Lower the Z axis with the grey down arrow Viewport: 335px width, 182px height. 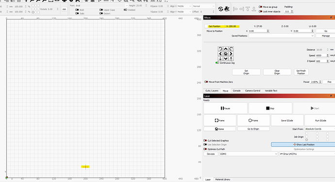[220, 58]
